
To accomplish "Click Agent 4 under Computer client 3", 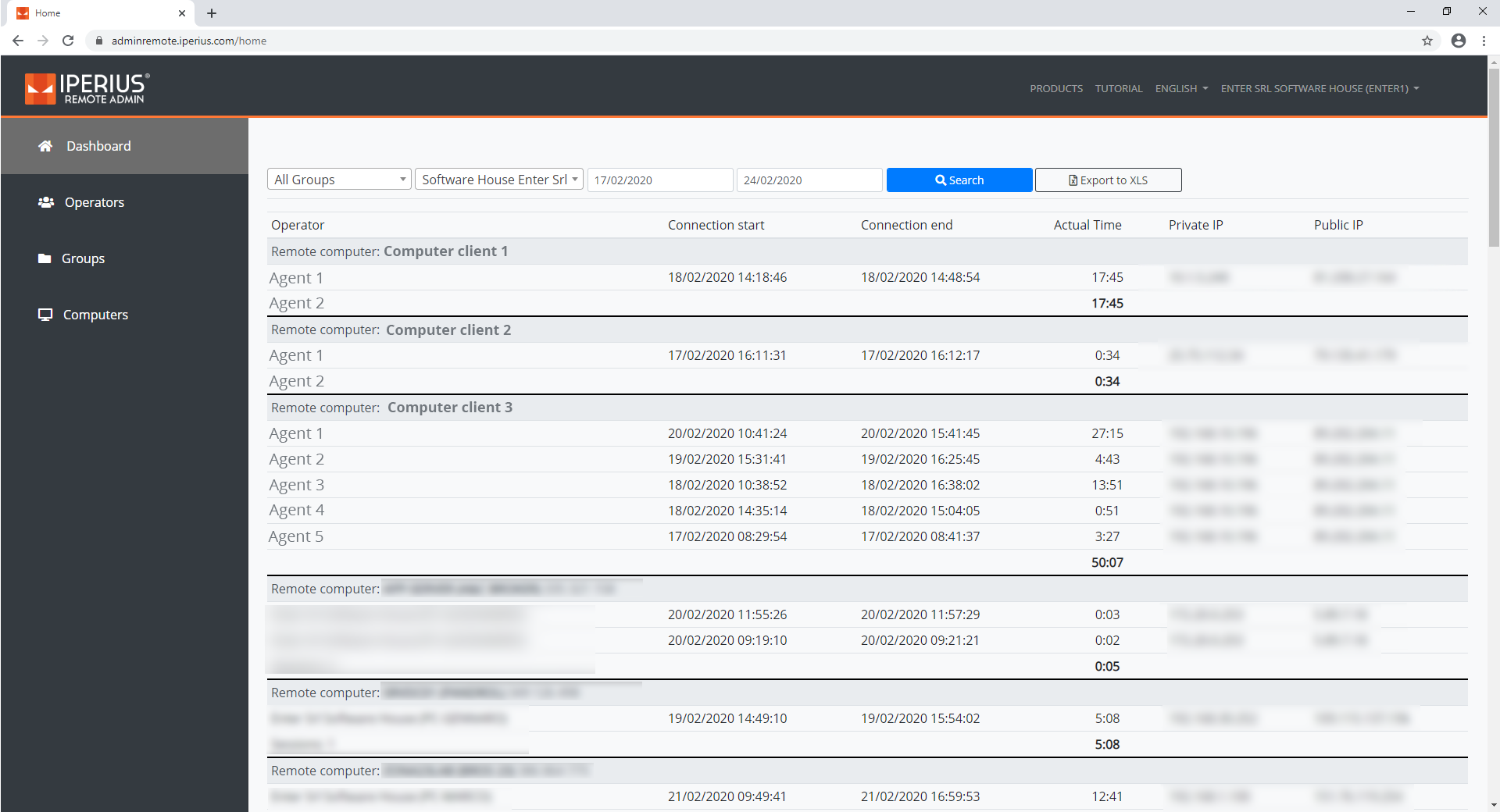I will 296,511.
